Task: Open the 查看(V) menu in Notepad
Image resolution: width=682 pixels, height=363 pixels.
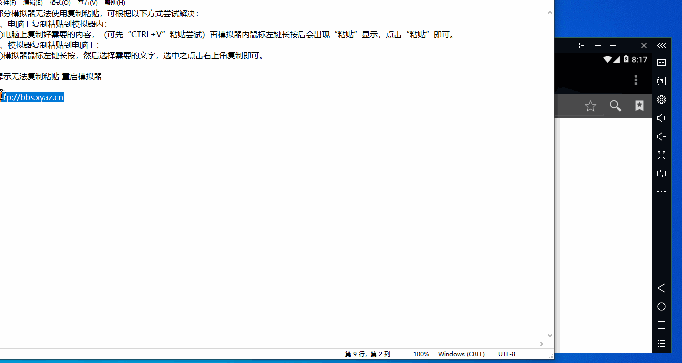Action: (x=87, y=3)
